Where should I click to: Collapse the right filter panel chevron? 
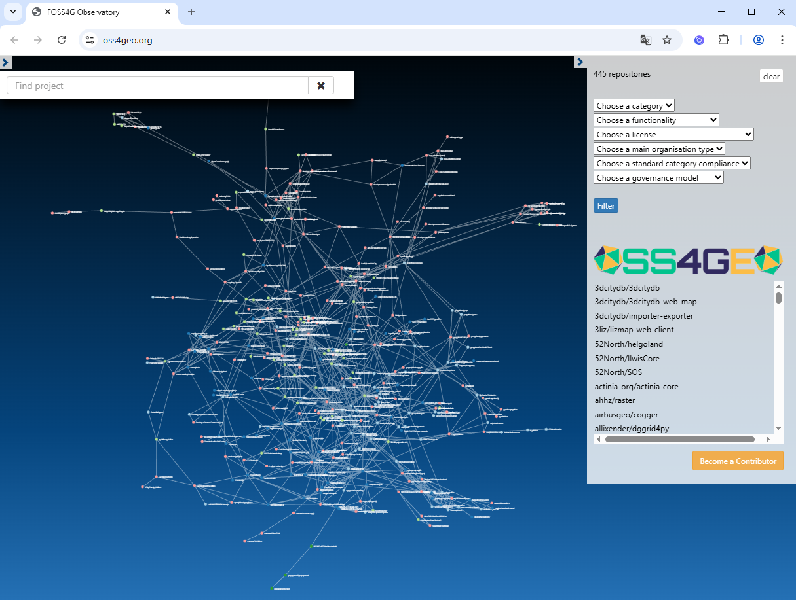tap(580, 62)
